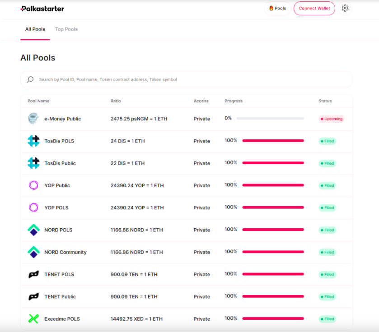Click the Pool Name column header
This screenshot has height=332, width=379.
38,101
